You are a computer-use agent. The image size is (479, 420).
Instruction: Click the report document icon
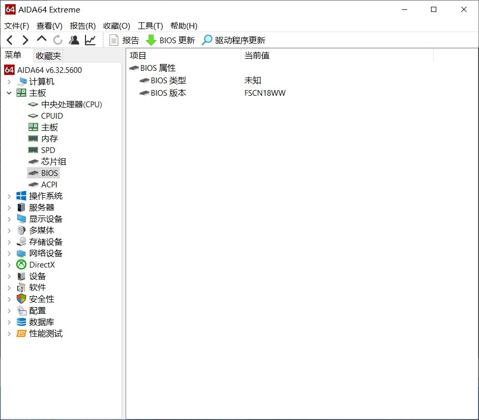114,40
